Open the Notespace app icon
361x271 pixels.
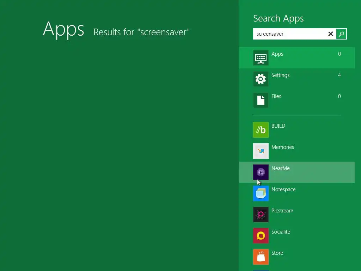[x=261, y=193]
